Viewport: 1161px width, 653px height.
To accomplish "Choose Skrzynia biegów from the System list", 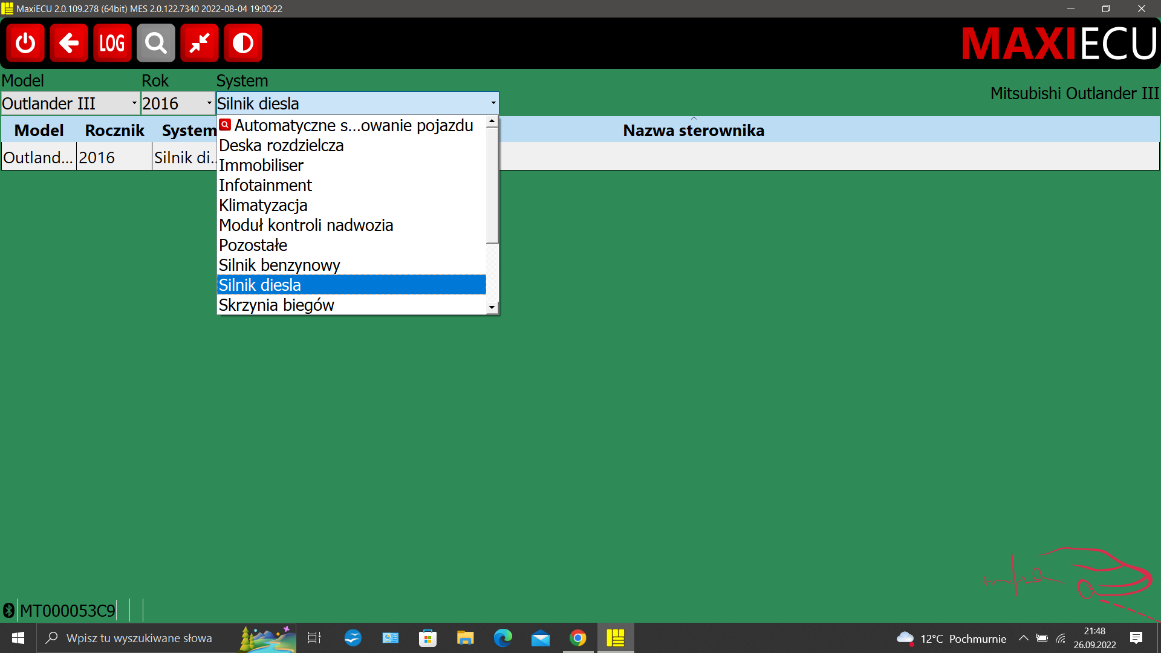I will (x=351, y=305).
